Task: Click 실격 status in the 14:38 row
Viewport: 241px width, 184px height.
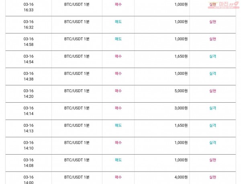Action: tap(213, 74)
